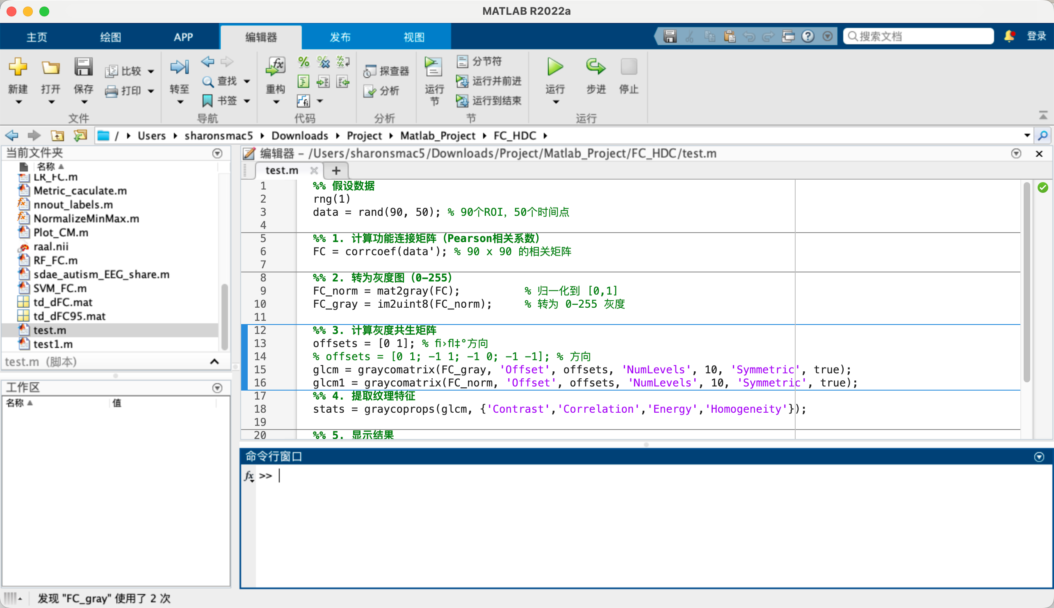Collapse the toolstrip with the top-right arrow
The image size is (1054, 608).
tap(1043, 115)
